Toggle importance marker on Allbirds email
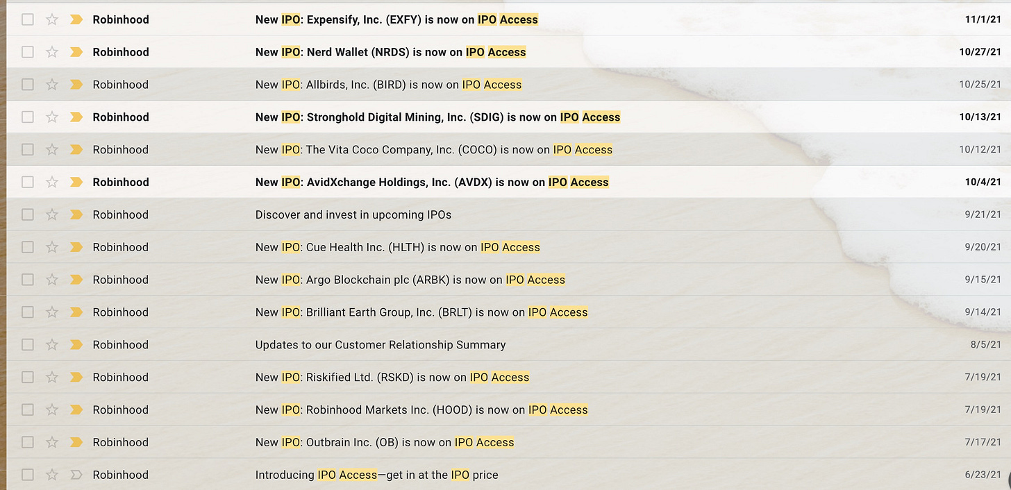1011x490 pixels. pyautogui.click(x=76, y=85)
